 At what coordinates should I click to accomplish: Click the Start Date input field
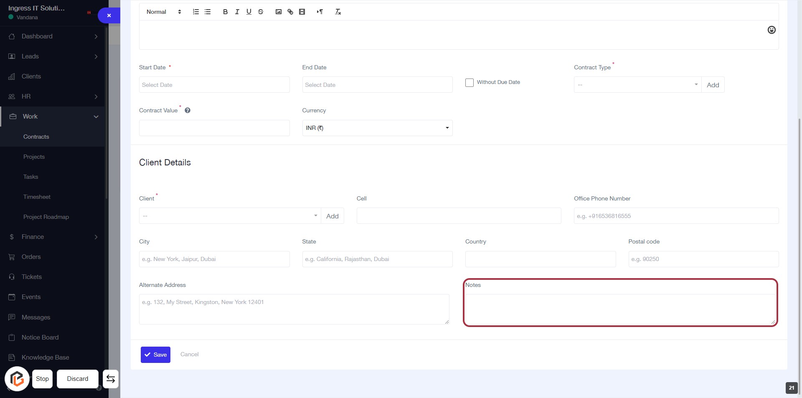[214, 85]
